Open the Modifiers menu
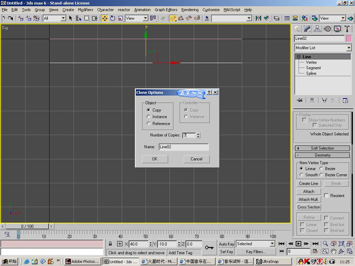355x266 pixels. point(85,10)
